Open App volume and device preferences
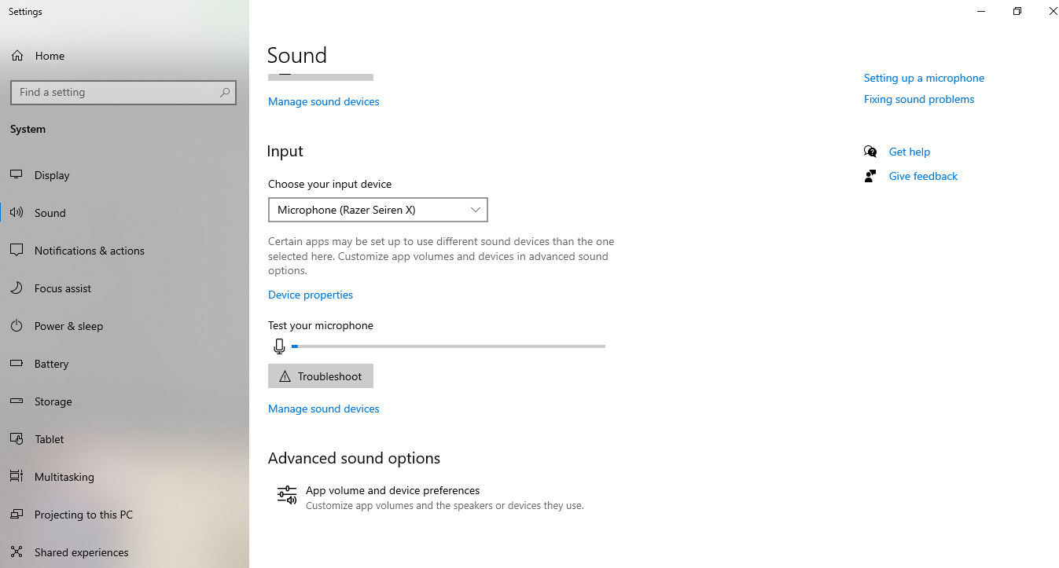The image size is (1059, 568). pyautogui.click(x=430, y=497)
